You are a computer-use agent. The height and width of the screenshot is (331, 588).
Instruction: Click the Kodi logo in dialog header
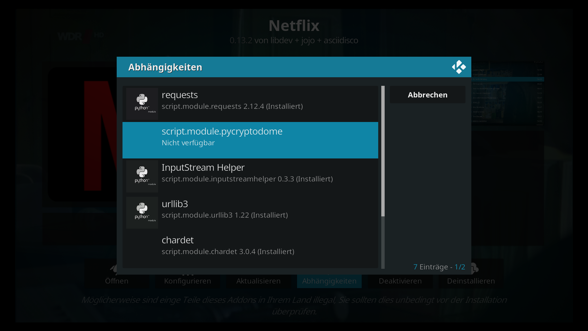[x=459, y=67]
